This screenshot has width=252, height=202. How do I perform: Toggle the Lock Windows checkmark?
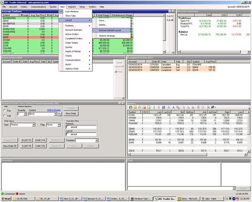[x=61, y=11]
